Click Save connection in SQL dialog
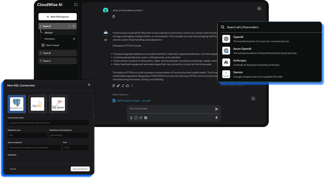 coord(80,169)
